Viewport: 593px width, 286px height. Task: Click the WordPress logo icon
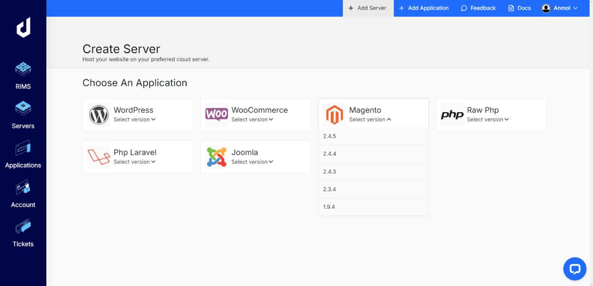(x=99, y=115)
